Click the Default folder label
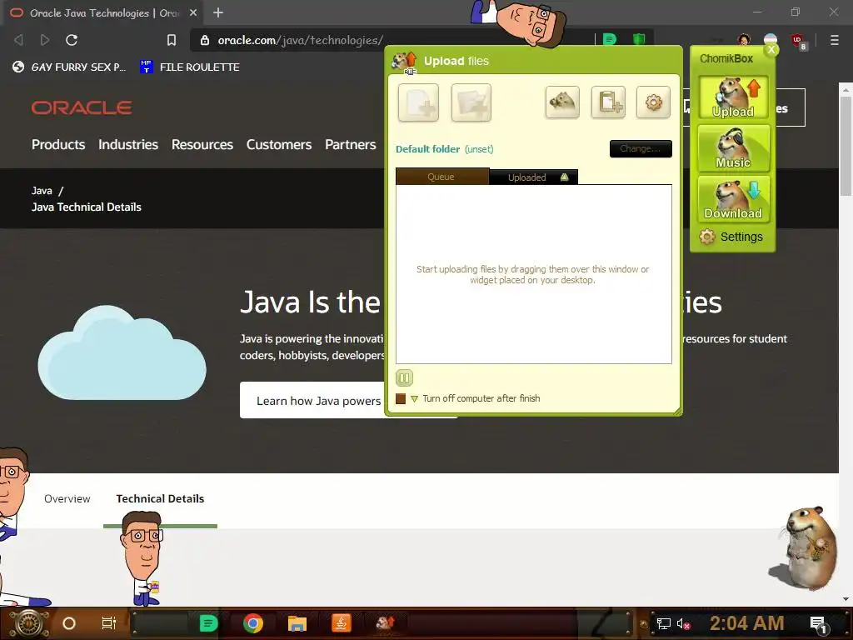 click(x=427, y=149)
